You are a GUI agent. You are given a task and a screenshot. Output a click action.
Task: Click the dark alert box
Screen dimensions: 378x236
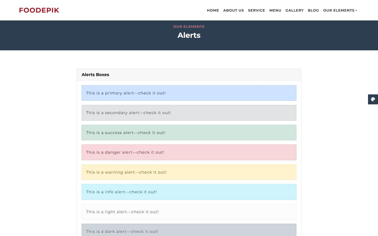coord(189,230)
